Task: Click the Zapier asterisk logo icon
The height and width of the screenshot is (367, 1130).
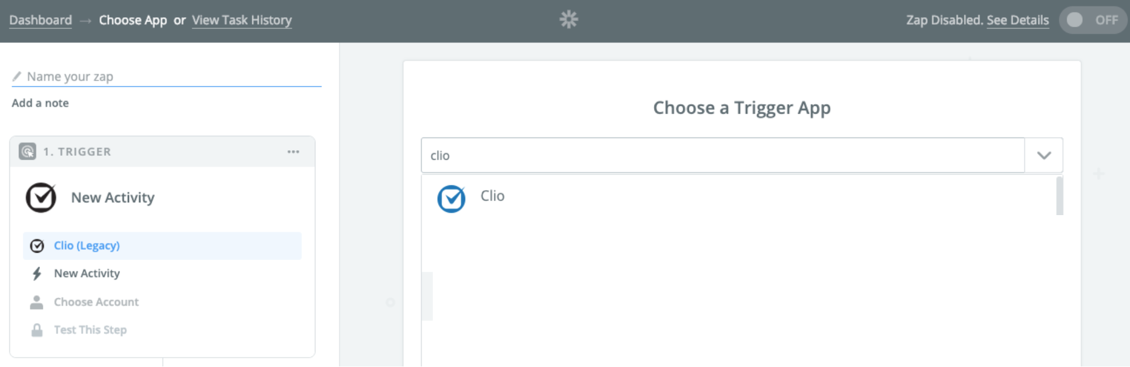Action: [568, 20]
